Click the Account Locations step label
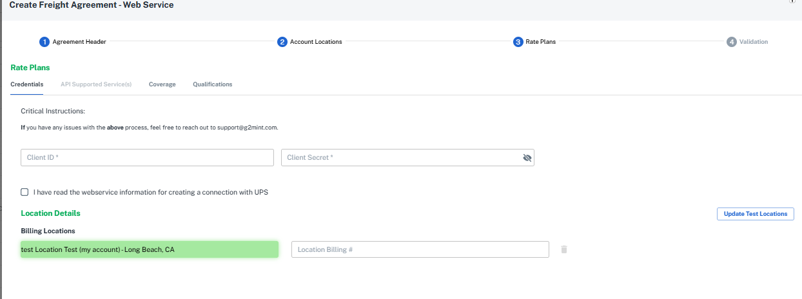Image resolution: width=802 pixels, height=299 pixels. click(x=316, y=42)
